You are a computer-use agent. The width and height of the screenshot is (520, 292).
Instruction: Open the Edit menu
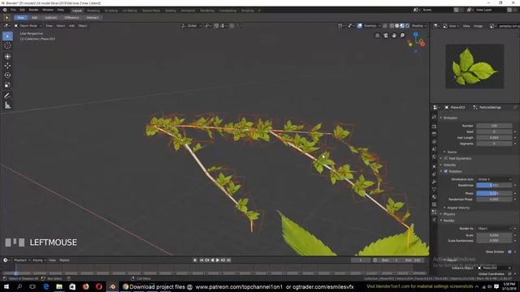click(x=22, y=10)
